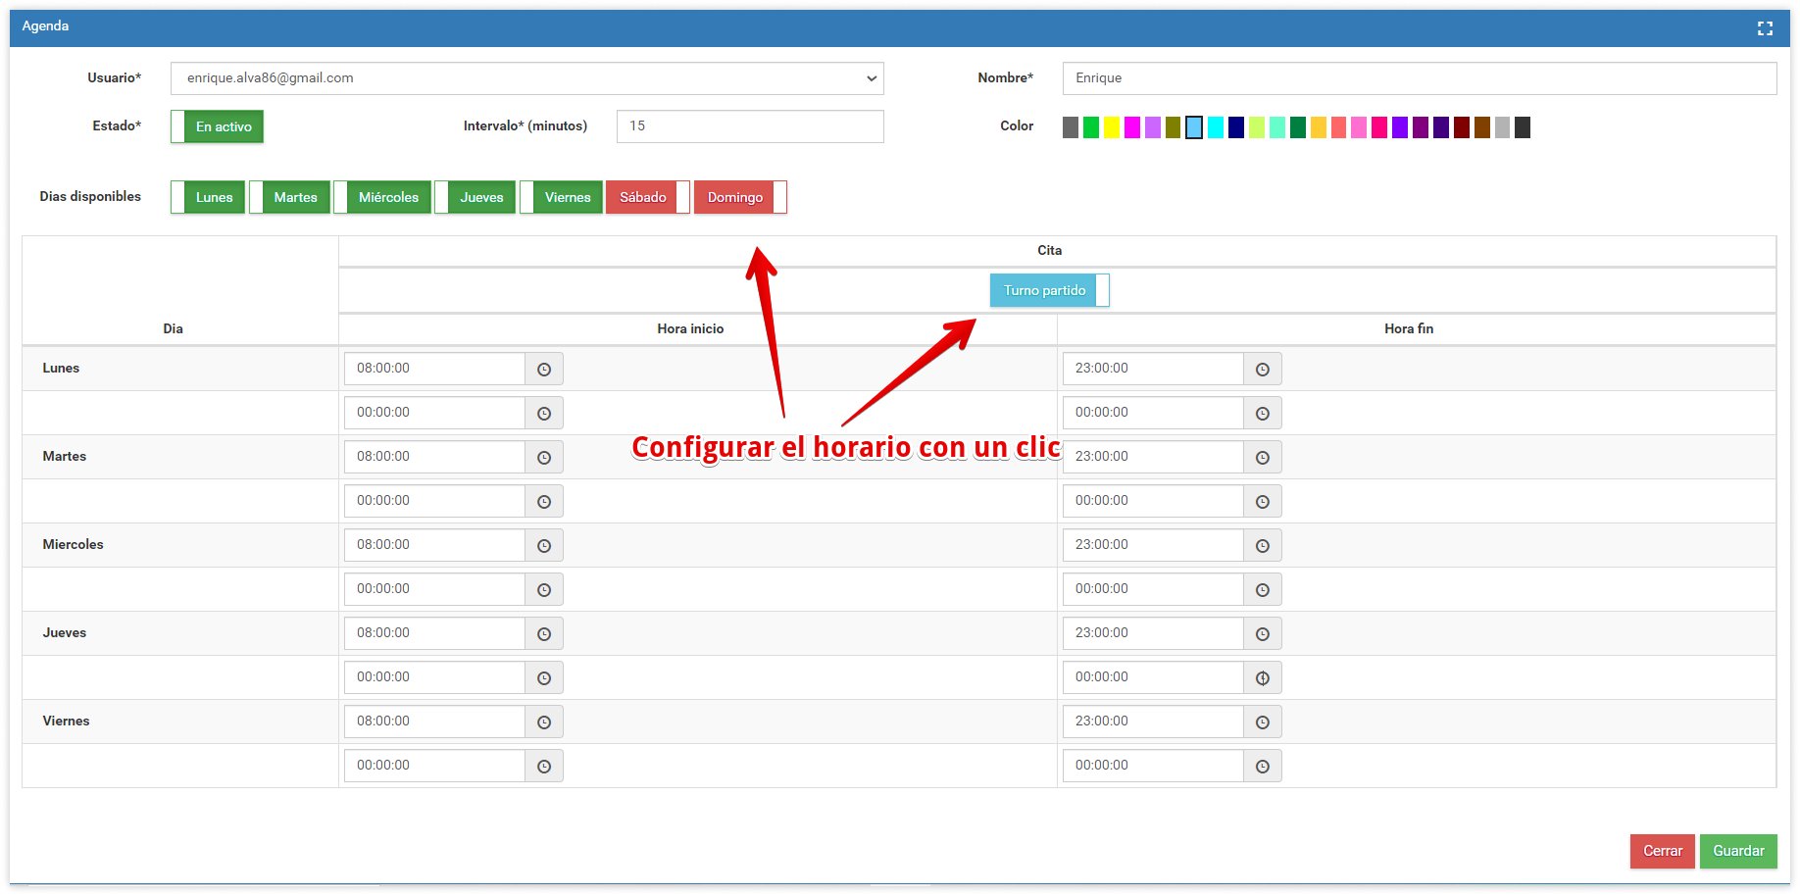Toggle the Turno partido switch
1800x896 pixels.
tap(1049, 290)
